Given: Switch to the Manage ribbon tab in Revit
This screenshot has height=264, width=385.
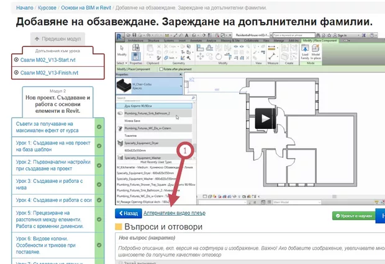Looking at the screenshot, I should tap(279, 40).
